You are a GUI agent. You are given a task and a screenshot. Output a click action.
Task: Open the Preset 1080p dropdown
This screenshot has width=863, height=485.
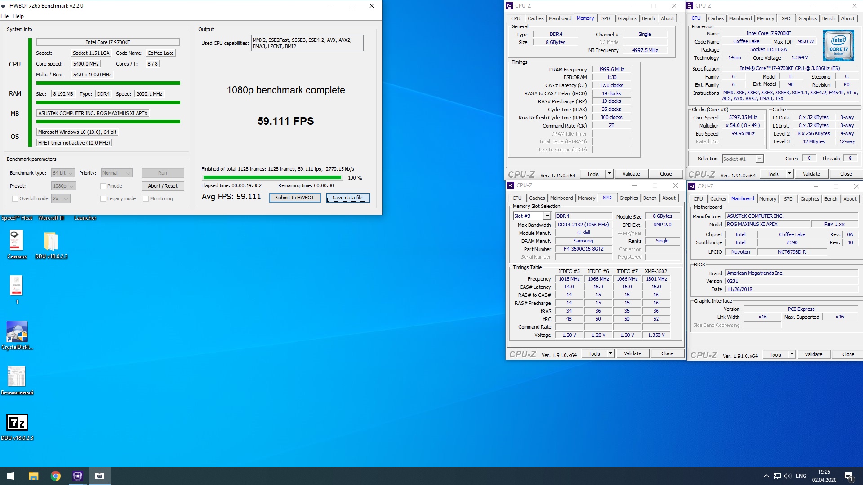coord(63,186)
